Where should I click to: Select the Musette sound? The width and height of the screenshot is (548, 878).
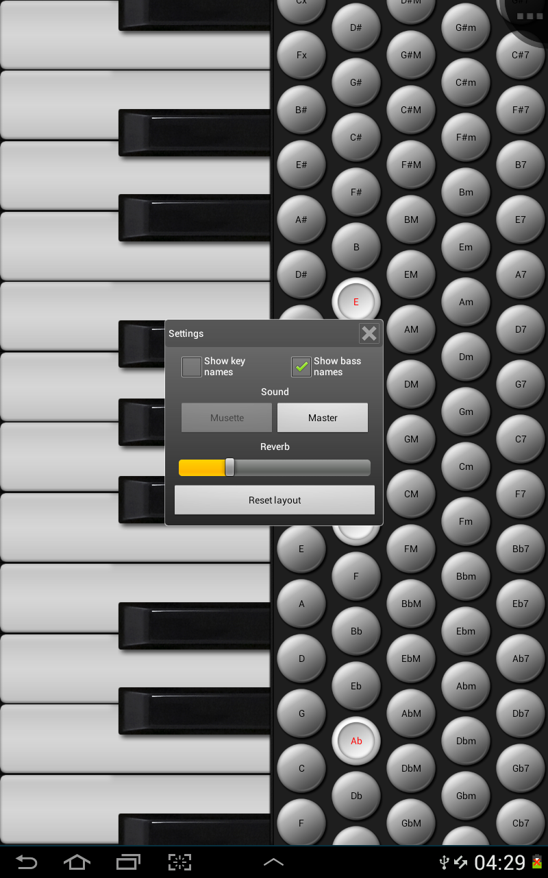click(226, 417)
